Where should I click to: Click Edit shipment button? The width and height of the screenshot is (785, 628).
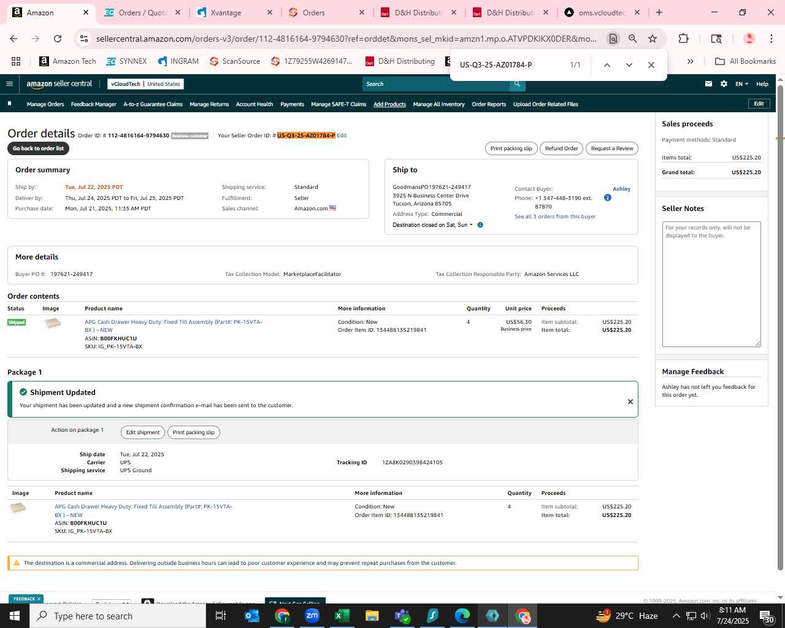pyautogui.click(x=143, y=432)
